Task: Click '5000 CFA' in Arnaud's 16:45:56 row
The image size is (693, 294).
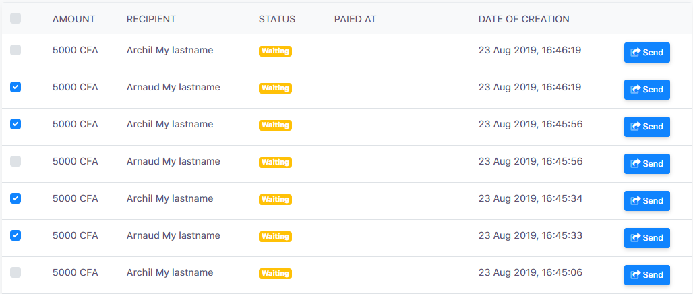Action: click(x=75, y=162)
